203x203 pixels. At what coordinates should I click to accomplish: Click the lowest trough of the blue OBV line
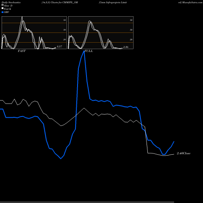[x=61, y=159]
